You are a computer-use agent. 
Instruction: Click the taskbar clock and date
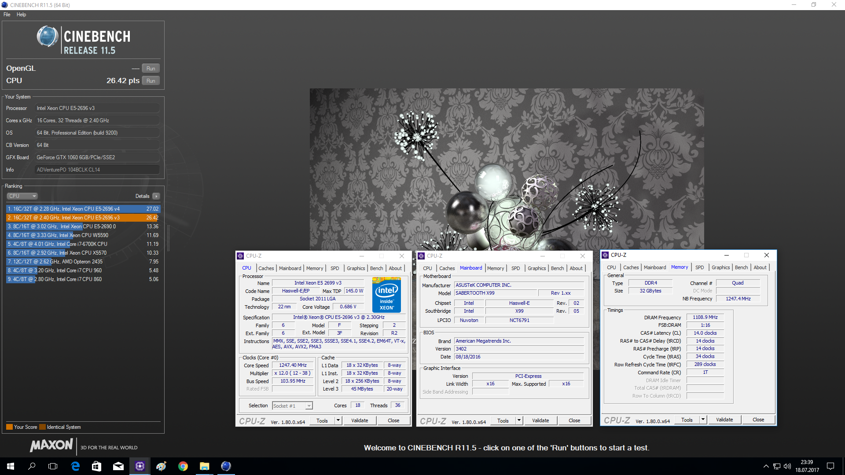tap(807, 466)
